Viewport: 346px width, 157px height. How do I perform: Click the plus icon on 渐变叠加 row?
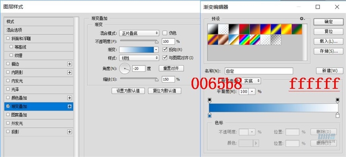click(x=70, y=106)
